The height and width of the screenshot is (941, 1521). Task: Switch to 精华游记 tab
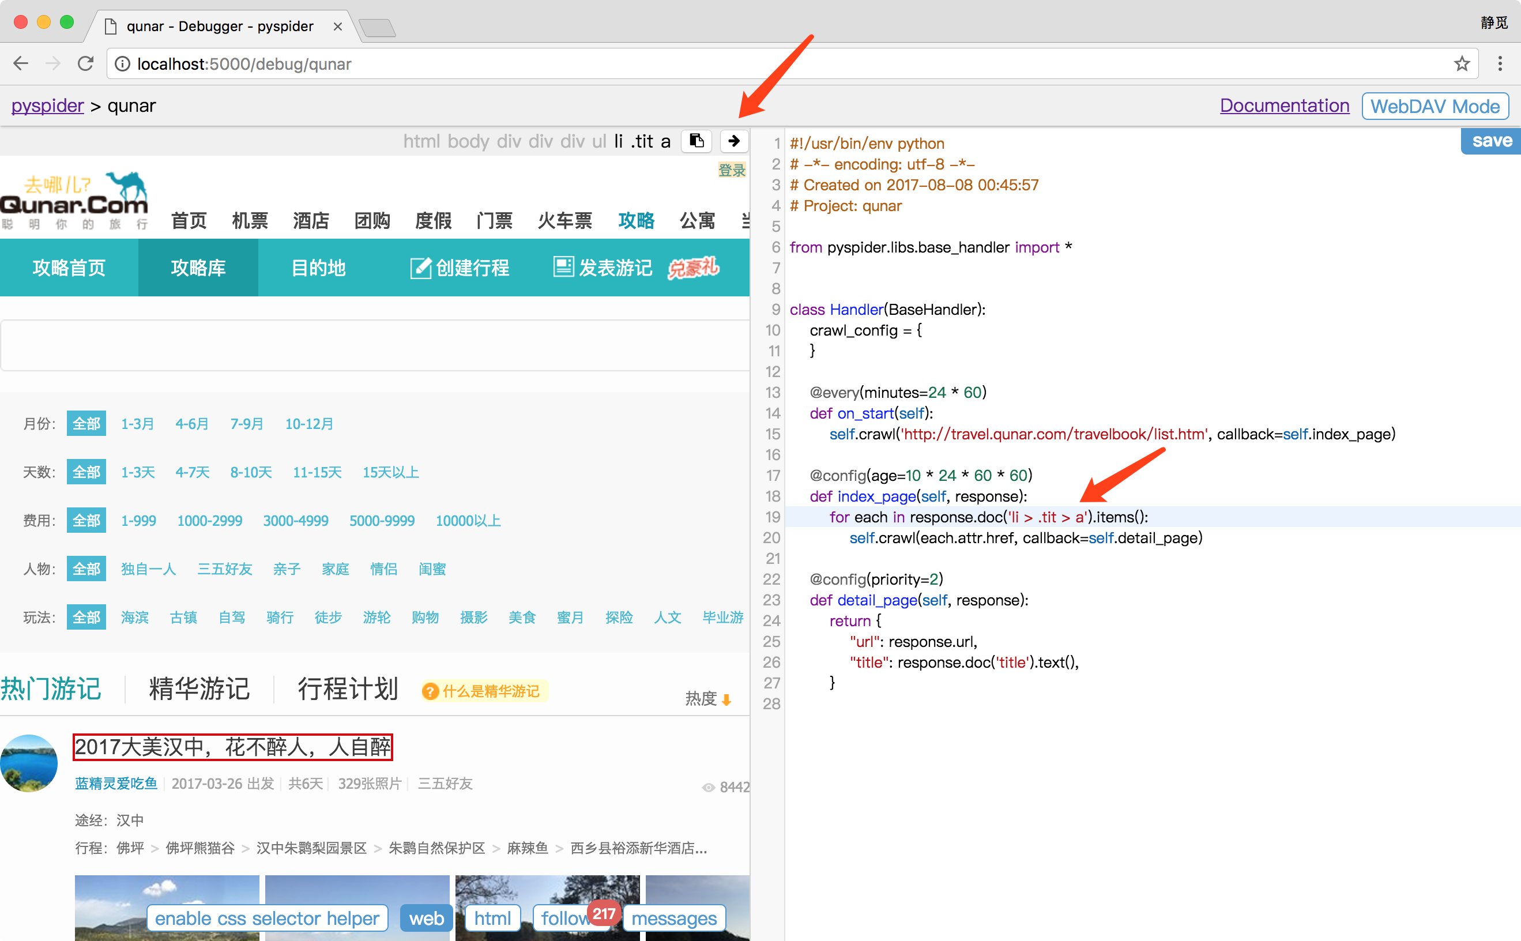[199, 688]
